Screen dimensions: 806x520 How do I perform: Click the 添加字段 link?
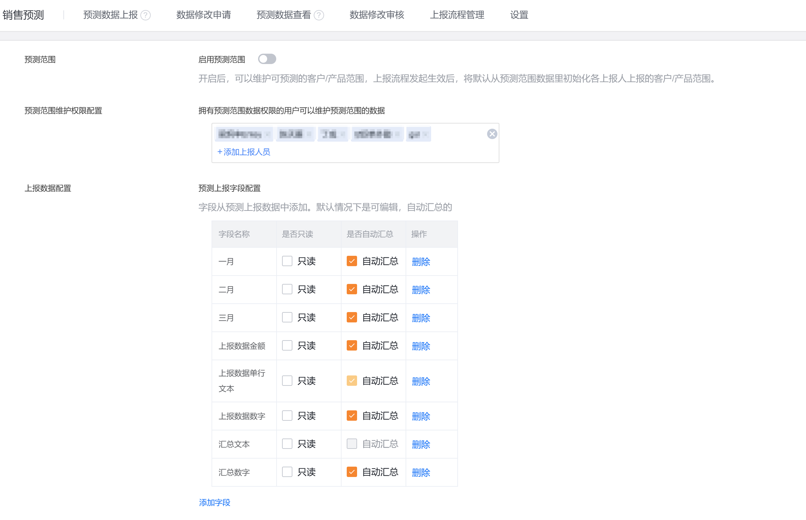tap(214, 503)
